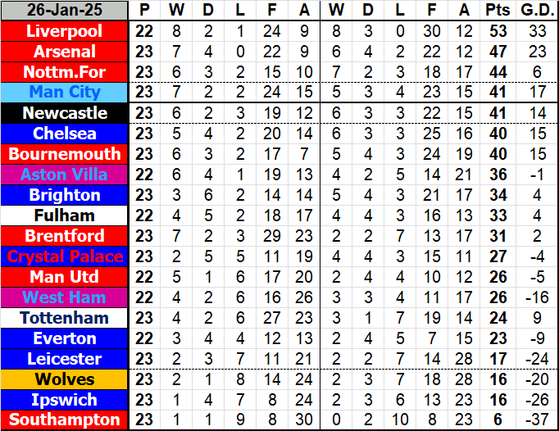The image size is (559, 431).
Task: Select the Chelsea team name cell
Action: (65, 134)
